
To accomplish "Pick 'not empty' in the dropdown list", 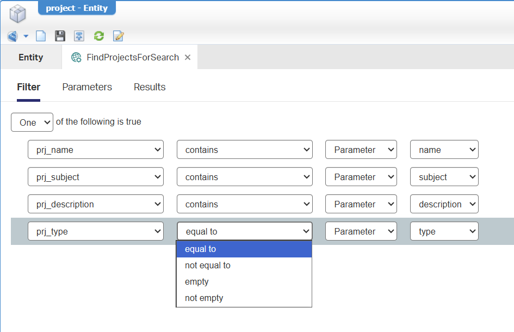I will coord(204,298).
